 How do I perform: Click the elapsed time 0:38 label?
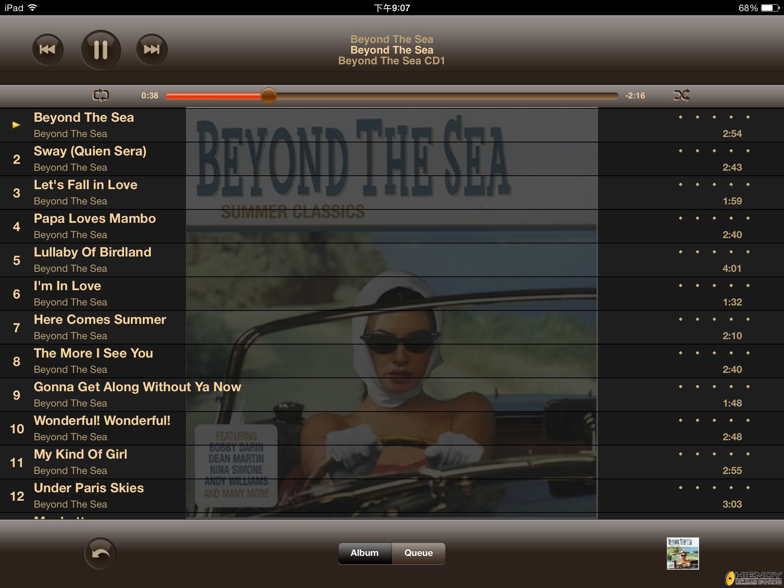point(150,96)
